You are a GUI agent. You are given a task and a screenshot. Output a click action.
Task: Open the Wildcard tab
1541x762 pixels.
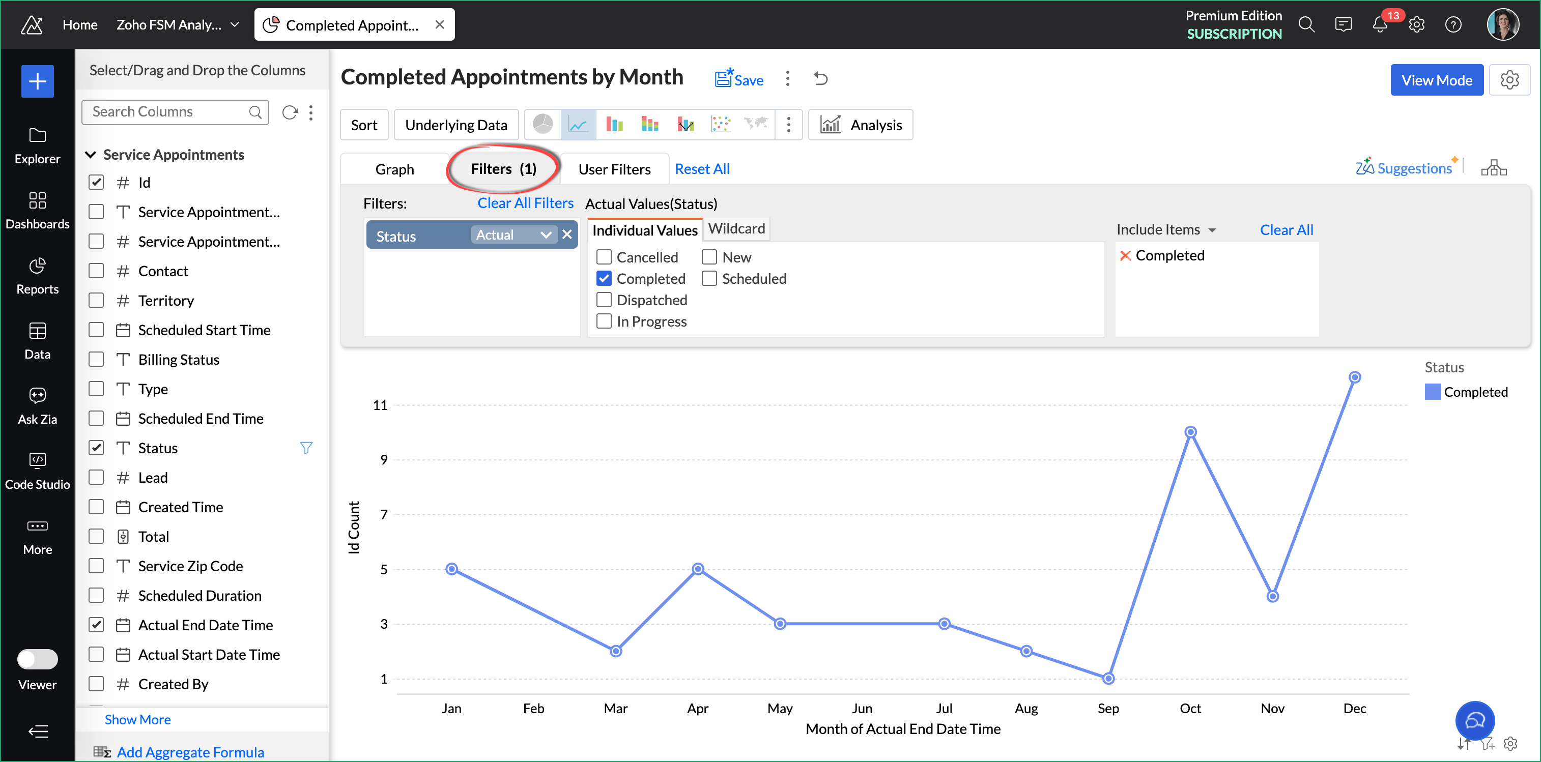pyautogui.click(x=736, y=228)
